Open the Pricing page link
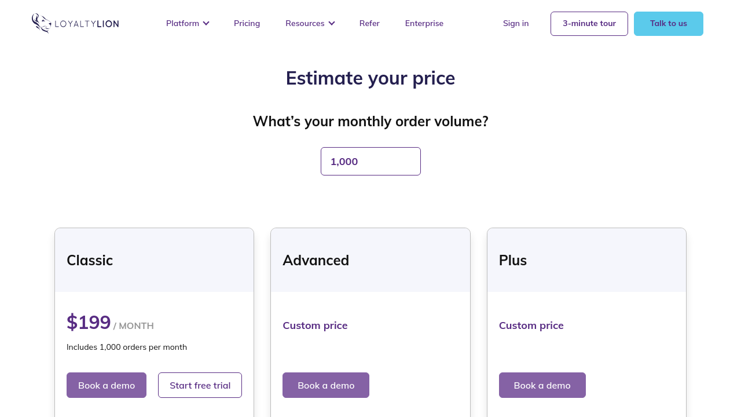The height and width of the screenshot is (417, 741). click(247, 23)
